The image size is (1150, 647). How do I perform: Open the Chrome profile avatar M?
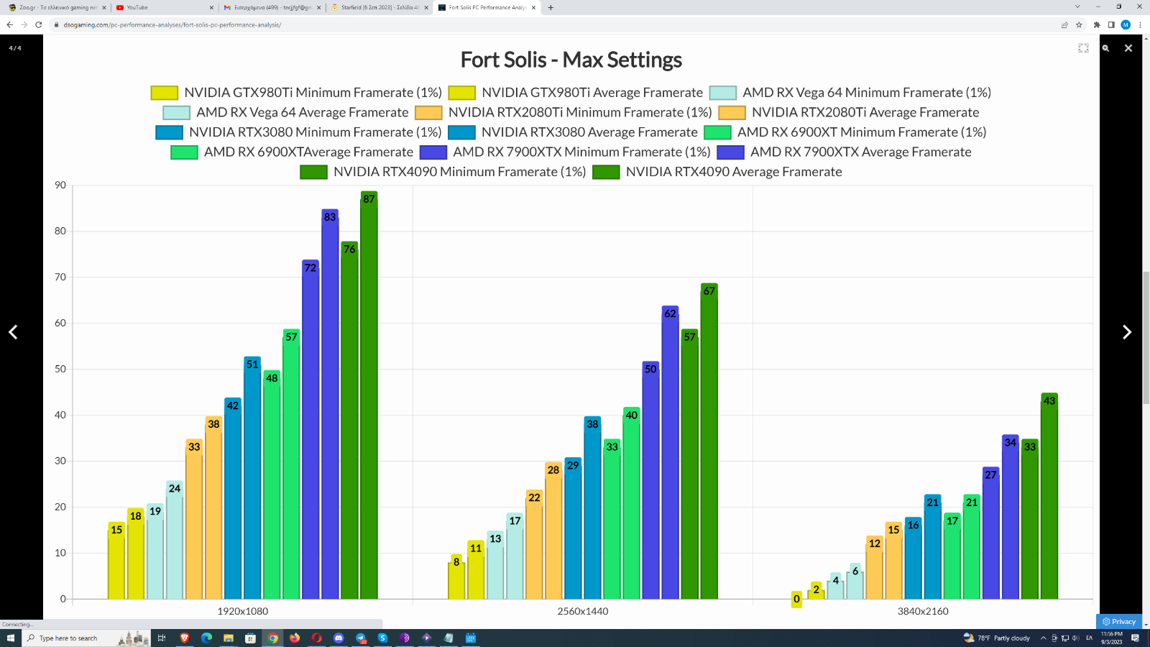click(1126, 24)
